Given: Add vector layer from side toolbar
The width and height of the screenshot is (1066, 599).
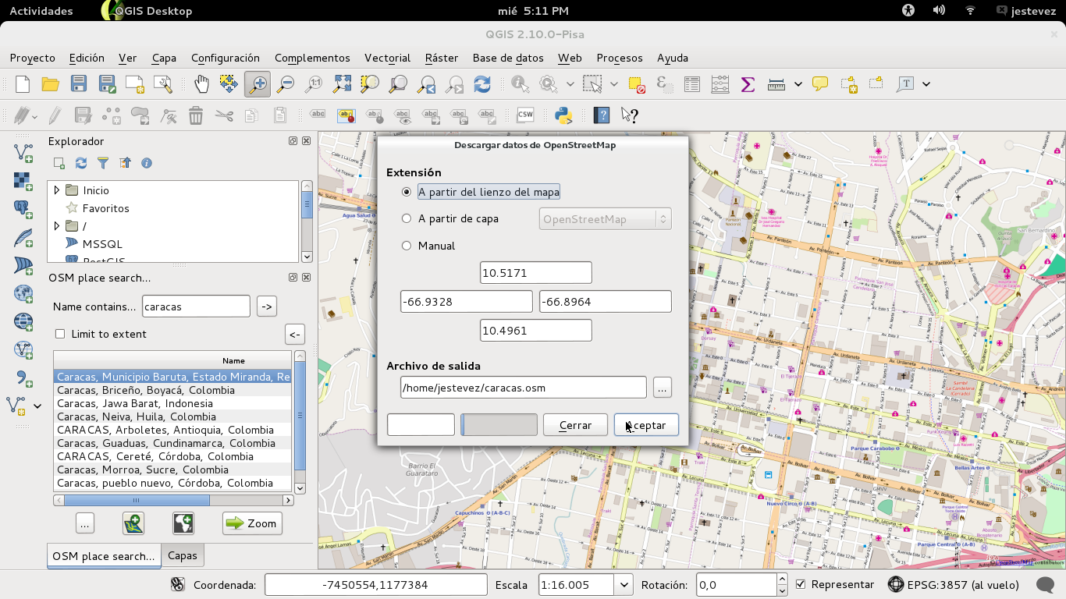Looking at the screenshot, I should (23, 153).
